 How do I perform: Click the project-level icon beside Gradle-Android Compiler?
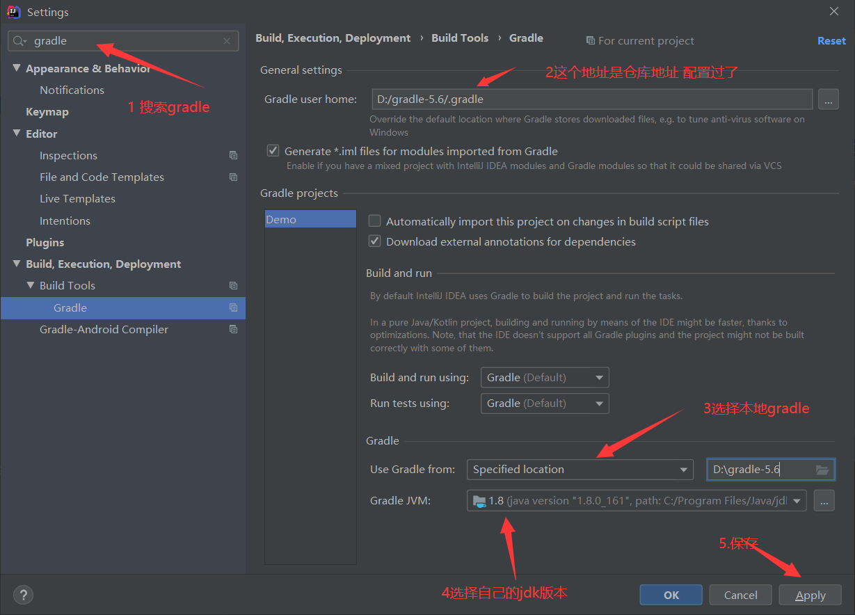(233, 330)
